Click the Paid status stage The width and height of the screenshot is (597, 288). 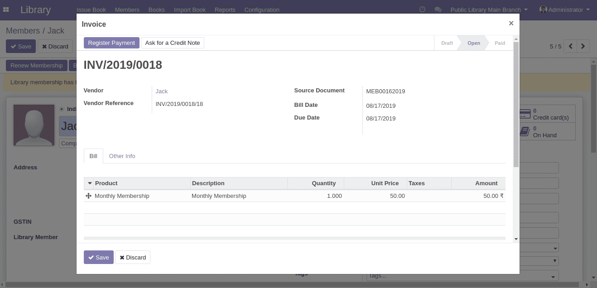click(500, 43)
